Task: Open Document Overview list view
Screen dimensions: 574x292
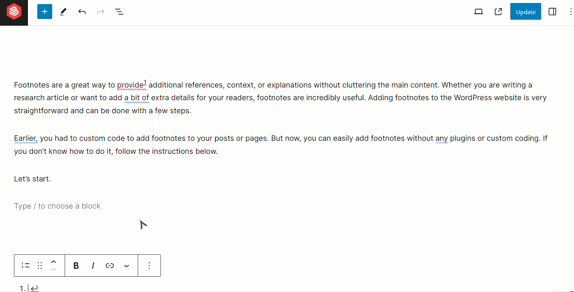Action: coord(119,12)
